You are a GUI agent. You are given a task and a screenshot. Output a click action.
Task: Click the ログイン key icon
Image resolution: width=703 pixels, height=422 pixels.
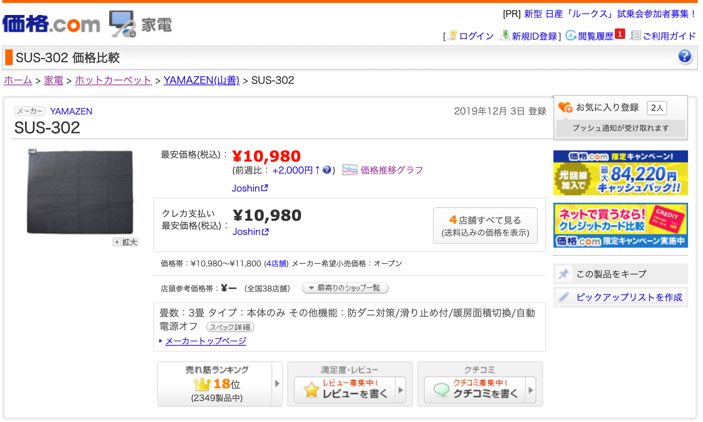pos(453,36)
